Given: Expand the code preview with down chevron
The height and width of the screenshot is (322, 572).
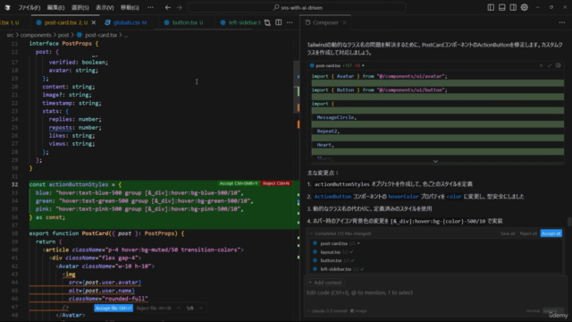Looking at the screenshot, I should click(435, 161).
